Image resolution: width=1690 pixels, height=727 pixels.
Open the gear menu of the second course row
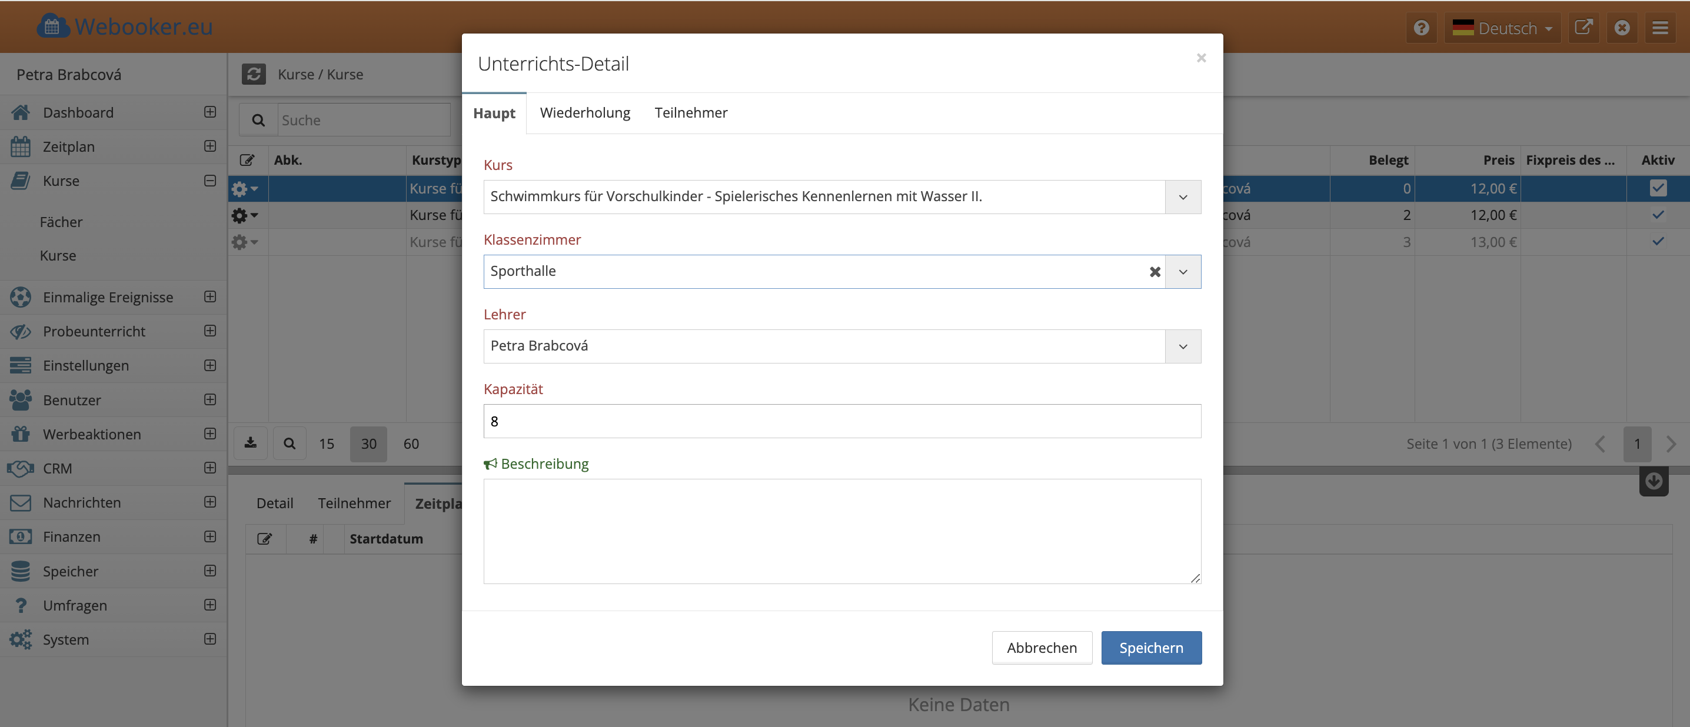click(244, 215)
